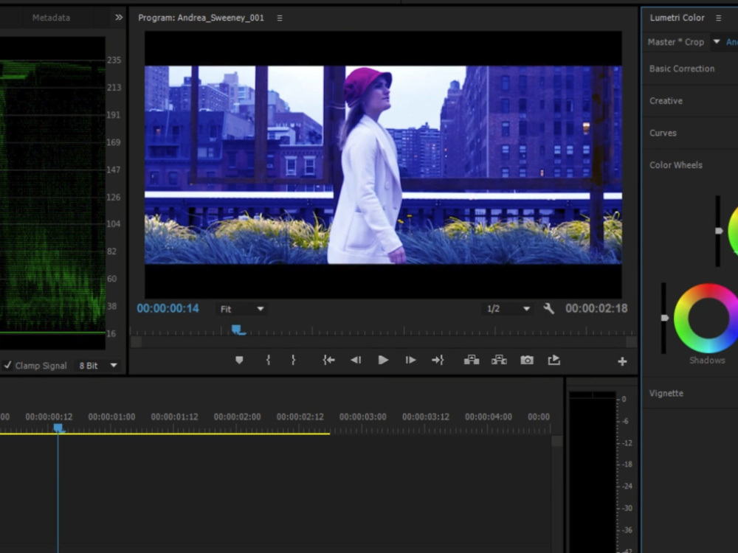Screen dimensions: 738x553
Task: Select the Lumetri Color panel tab
Action: (x=677, y=18)
